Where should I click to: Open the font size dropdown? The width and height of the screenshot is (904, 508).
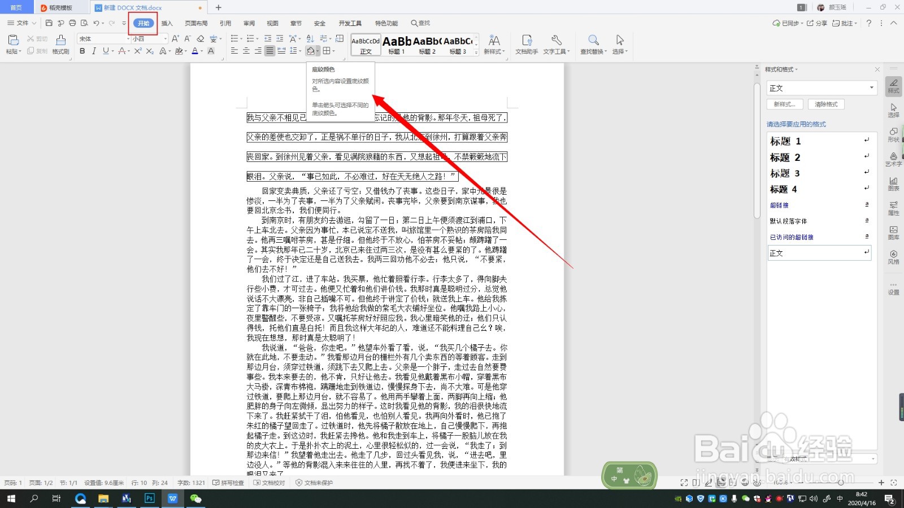[x=164, y=38]
